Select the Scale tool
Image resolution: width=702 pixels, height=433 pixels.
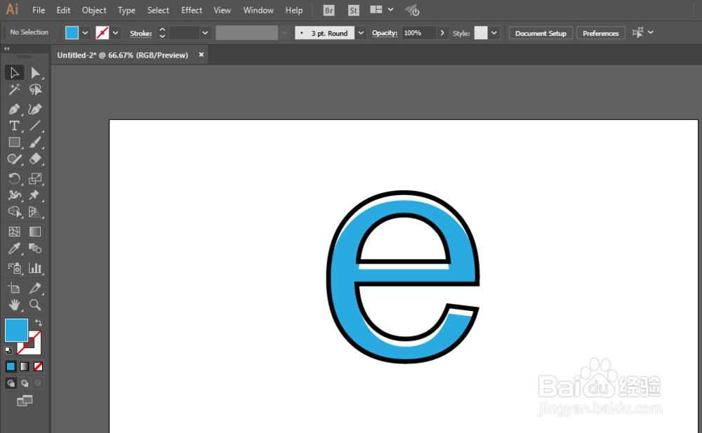pyautogui.click(x=35, y=179)
